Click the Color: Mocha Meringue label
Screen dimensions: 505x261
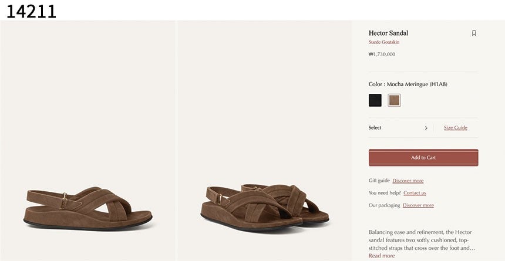[x=408, y=84]
